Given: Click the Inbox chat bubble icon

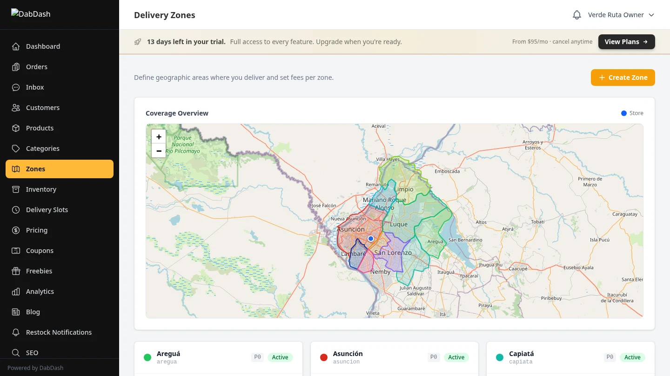Looking at the screenshot, I should [16, 87].
